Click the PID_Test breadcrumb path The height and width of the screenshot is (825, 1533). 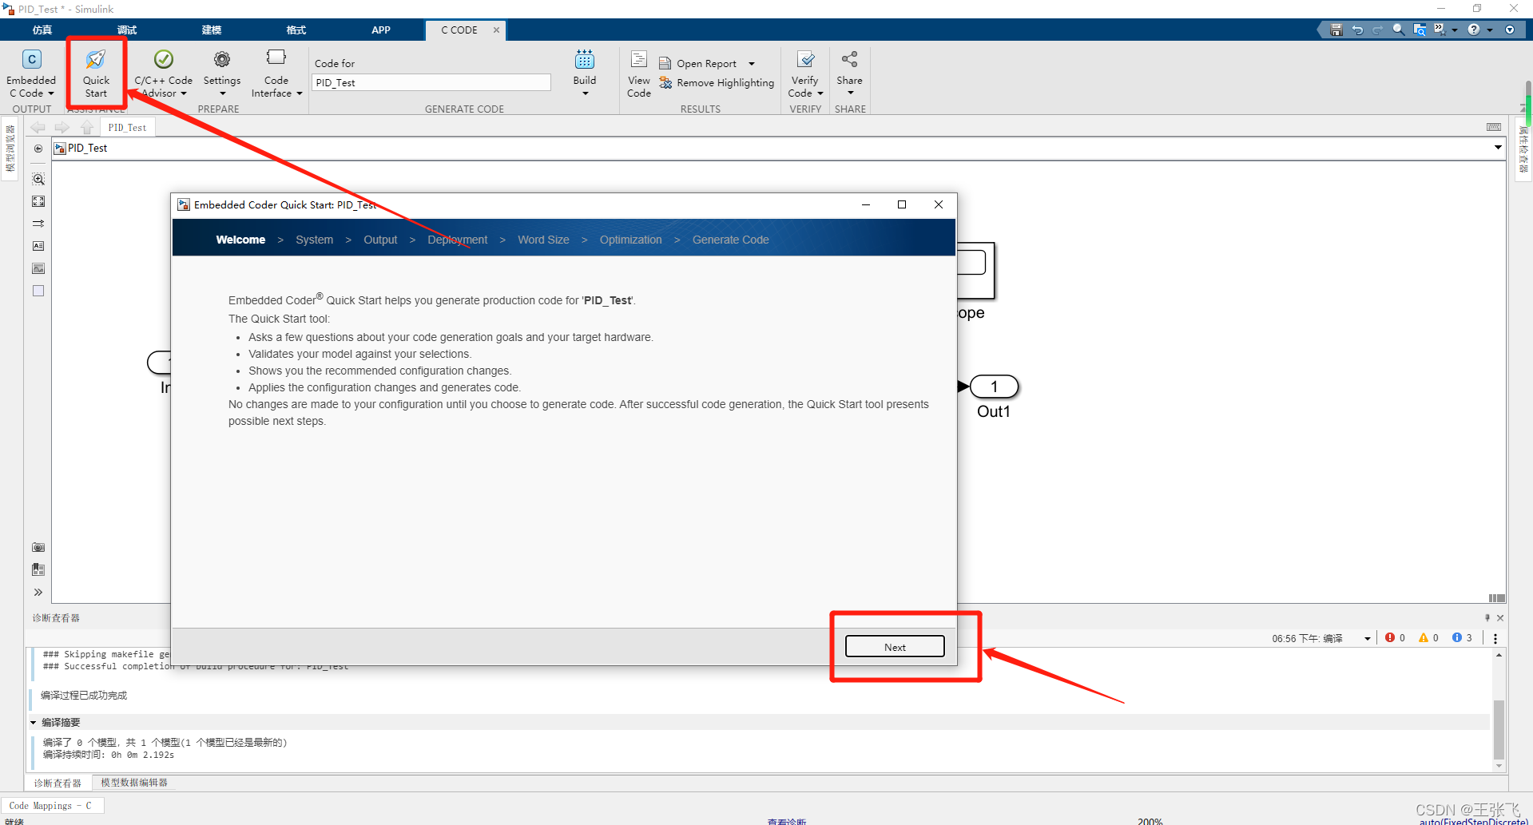tap(87, 148)
